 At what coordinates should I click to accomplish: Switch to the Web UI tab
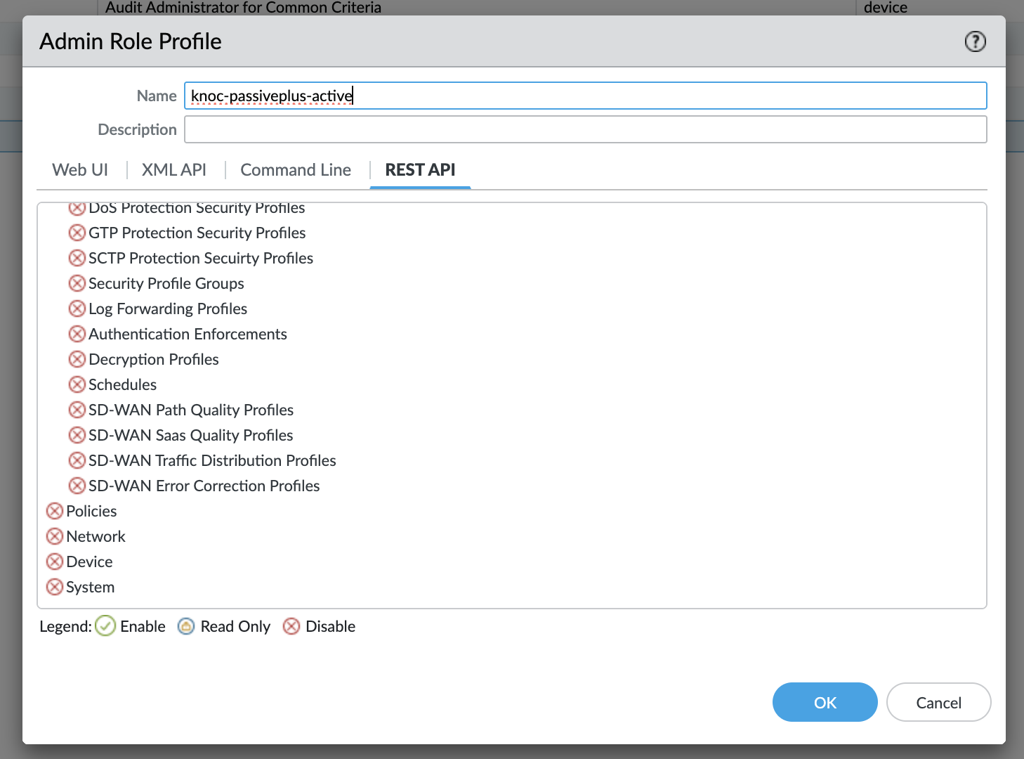click(x=80, y=170)
